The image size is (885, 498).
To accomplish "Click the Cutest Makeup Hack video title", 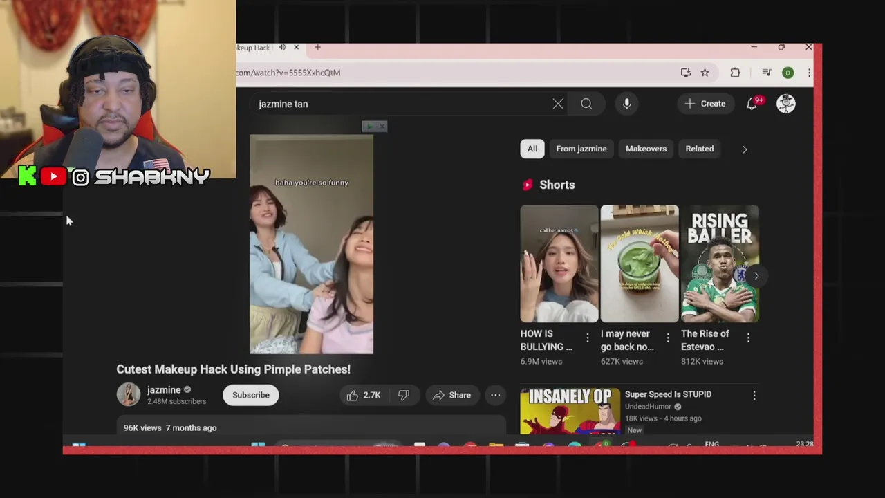I will pyautogui.click(x=234, y=369).
